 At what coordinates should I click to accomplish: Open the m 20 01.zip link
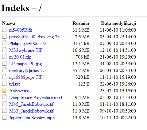pos(20,57)
